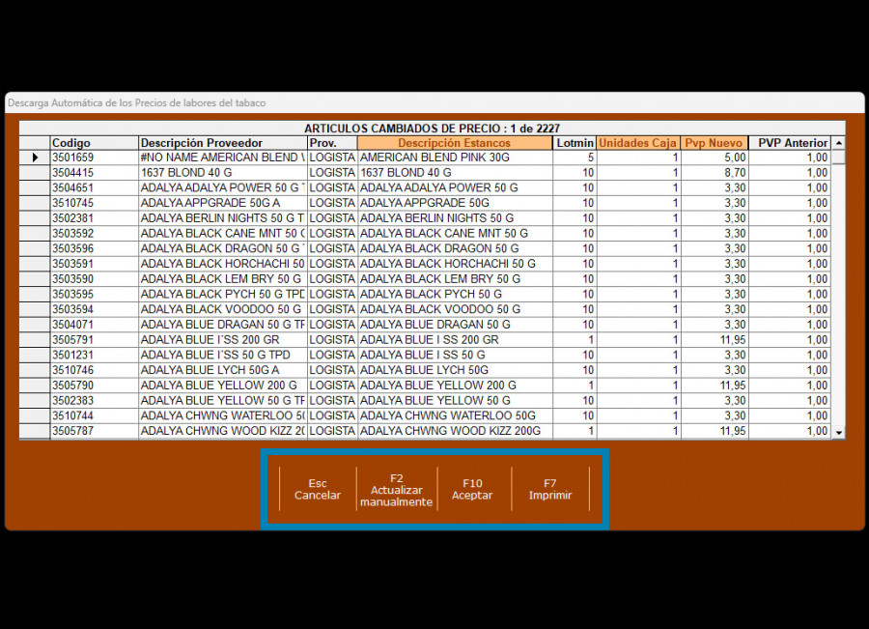Print list using F7 Imprimir
869x629 pixels.
point(549,490)
